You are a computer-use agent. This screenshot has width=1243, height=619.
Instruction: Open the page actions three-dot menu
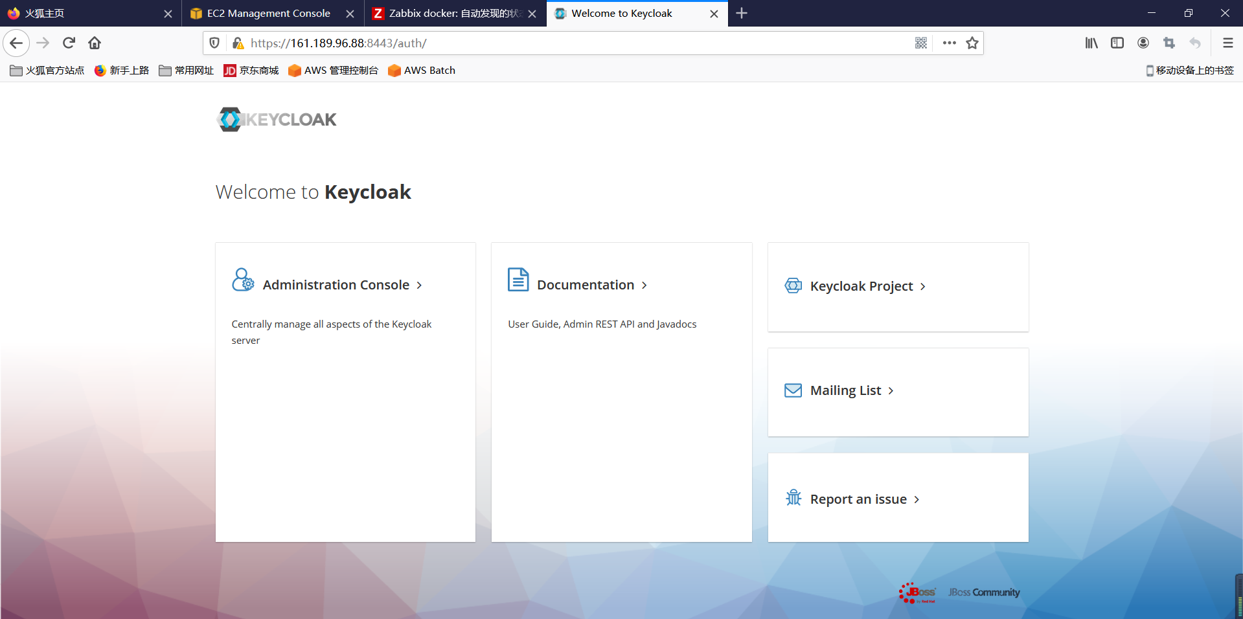pyautogui.click(x=950, y=43)
